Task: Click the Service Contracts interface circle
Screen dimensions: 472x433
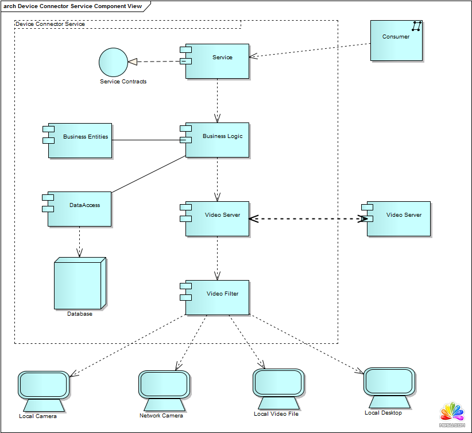Action: click(113, 62)
